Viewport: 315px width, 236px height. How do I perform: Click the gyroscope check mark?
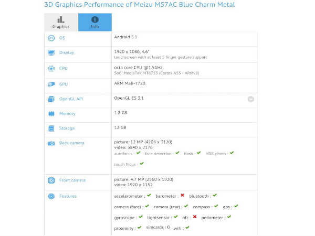click(x=141, y=217)
